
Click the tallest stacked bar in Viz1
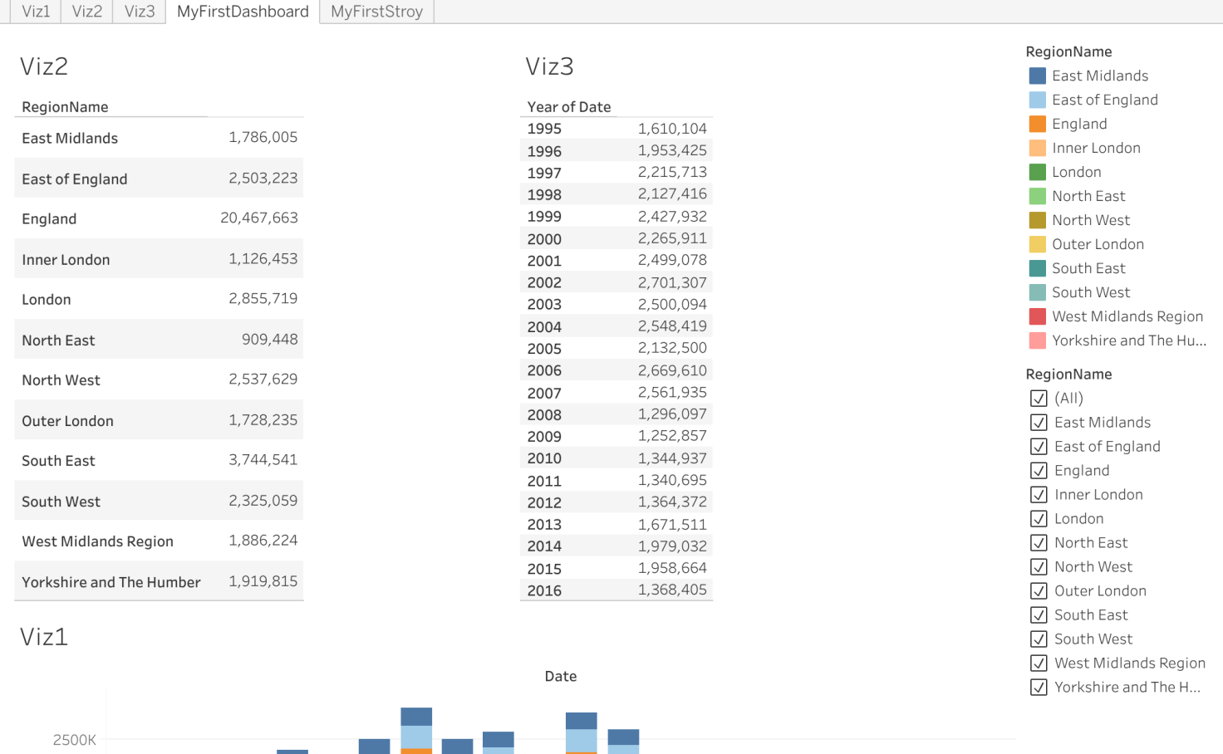tap(415, 718)
